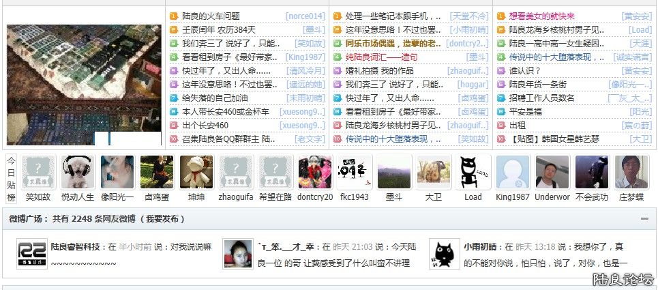
Task: Collapse the 微博广场 section
Action: coord(644,219)
